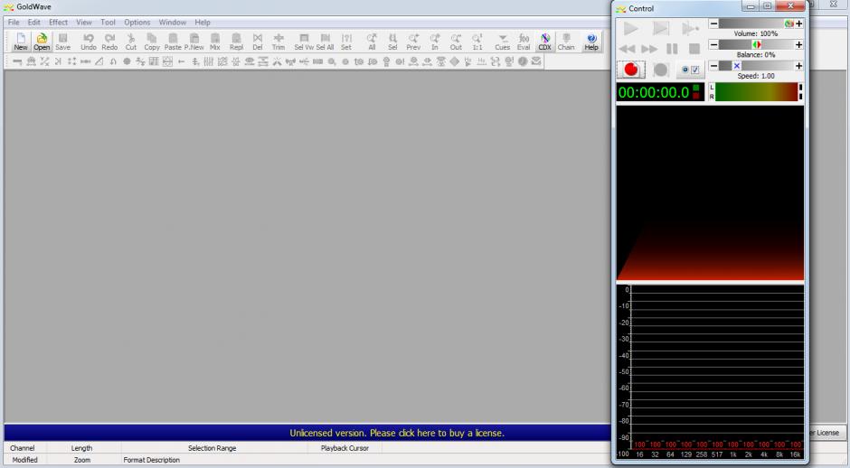Click the Stop button in Control
The width and height of the screenshot is (850, 468).
(694, 49)
